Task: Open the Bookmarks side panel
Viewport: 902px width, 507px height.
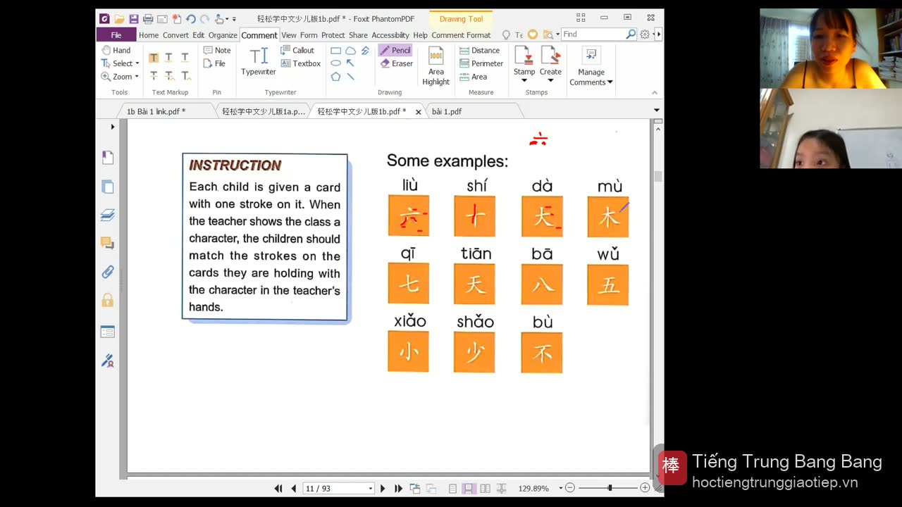Action: tap(108, 158)
